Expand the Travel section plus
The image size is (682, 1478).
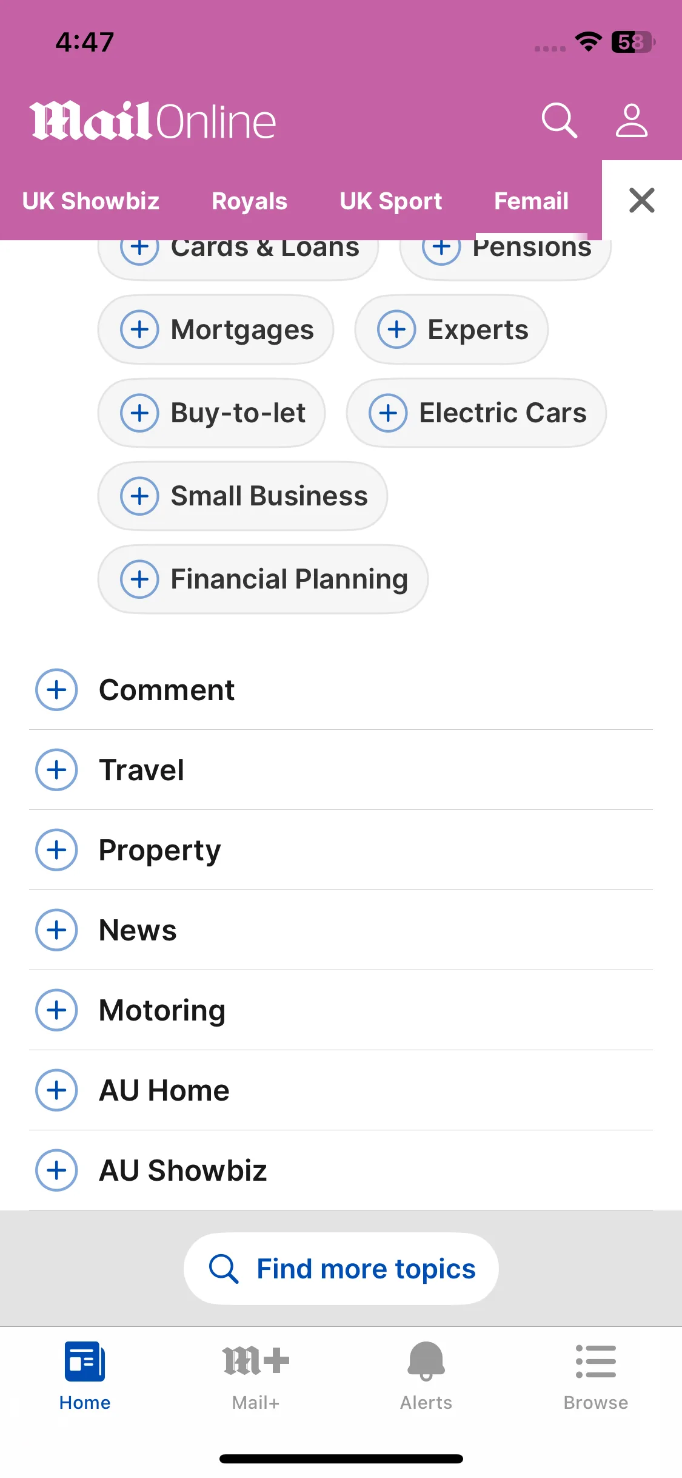[x=56, y=770]
